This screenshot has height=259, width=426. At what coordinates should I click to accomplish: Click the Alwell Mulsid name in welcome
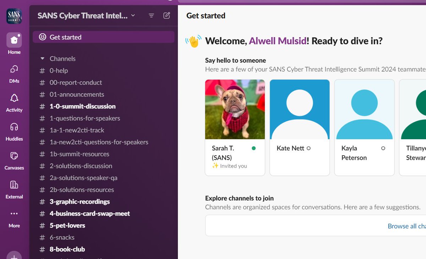pyautogui.click(x=278, y=41)
